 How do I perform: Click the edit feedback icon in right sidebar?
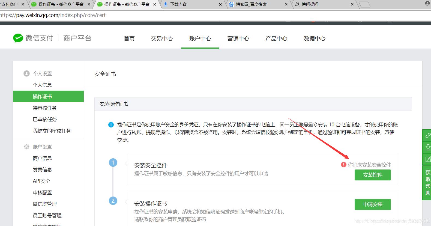click(427, 159)
